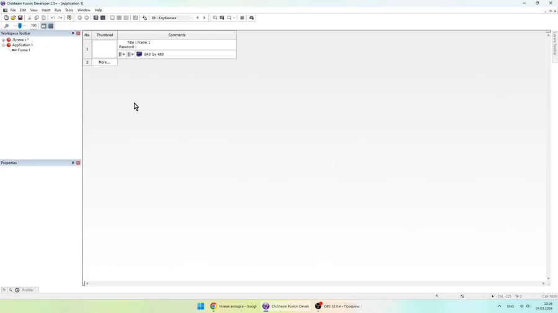Open the View menu

tap(34, 11)
